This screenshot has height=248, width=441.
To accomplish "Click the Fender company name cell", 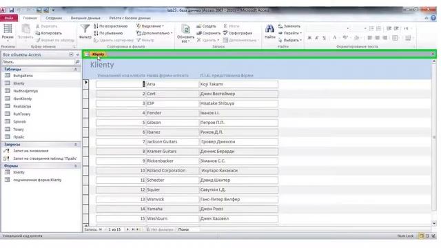I will pos(172,113).
